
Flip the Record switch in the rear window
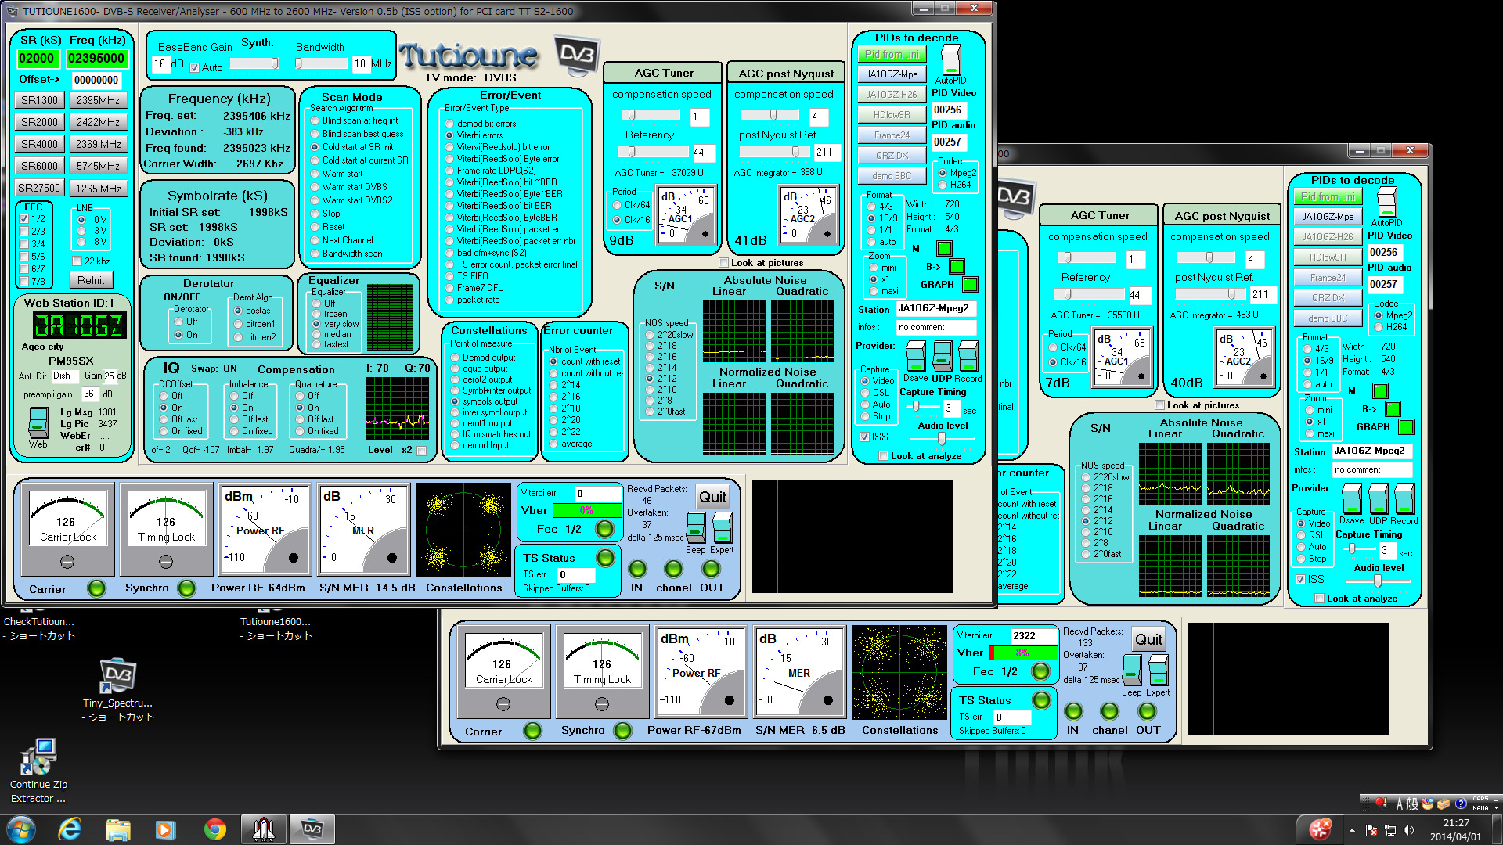click(x=1404, y=498)
